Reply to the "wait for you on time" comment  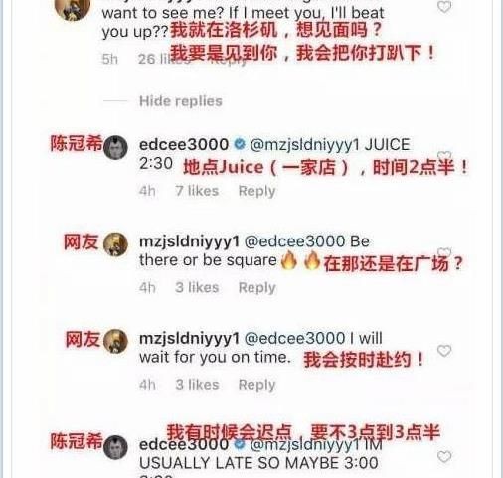tap(256, 385)
